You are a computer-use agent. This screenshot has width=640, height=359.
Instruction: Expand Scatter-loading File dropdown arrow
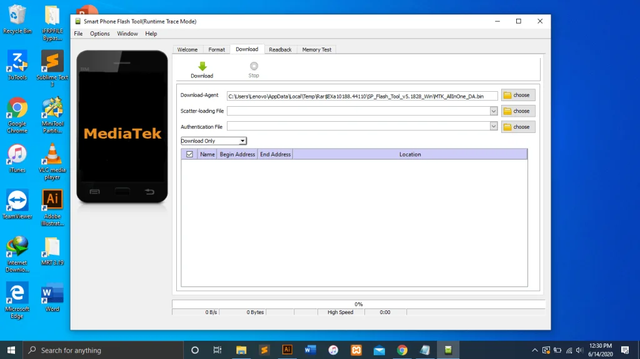(494, 111)
